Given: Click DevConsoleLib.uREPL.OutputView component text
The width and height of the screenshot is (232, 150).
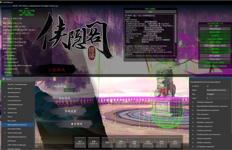Looking at the screenshot, I should 18,66.
